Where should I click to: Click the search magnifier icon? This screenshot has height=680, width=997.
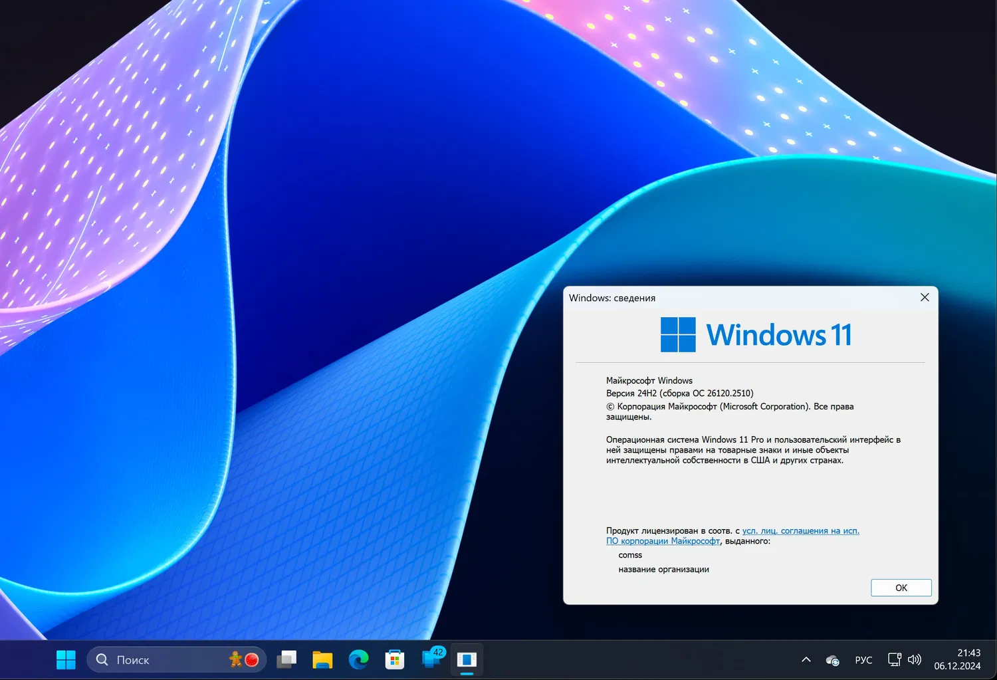click(102, 659)
